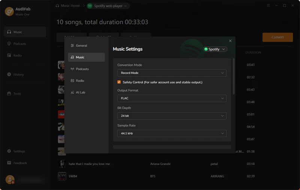This screenshot has height=190, width=300.
Task: Open the Bit Depth 24 bit dropdown
Action: tap(172, 116)
